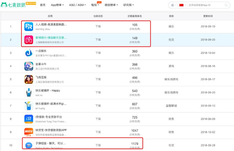This screenshot has width=234, height=151.
Task: Expand the 智投 menu
Action: point(95,5)
